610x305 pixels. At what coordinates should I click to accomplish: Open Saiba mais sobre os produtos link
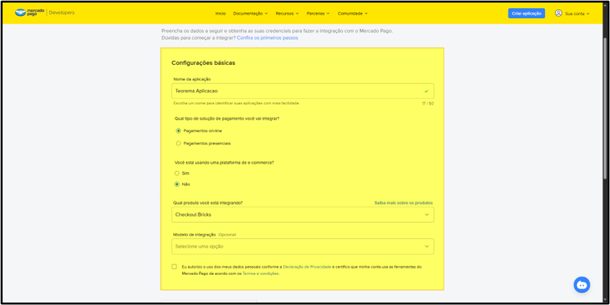403,203
